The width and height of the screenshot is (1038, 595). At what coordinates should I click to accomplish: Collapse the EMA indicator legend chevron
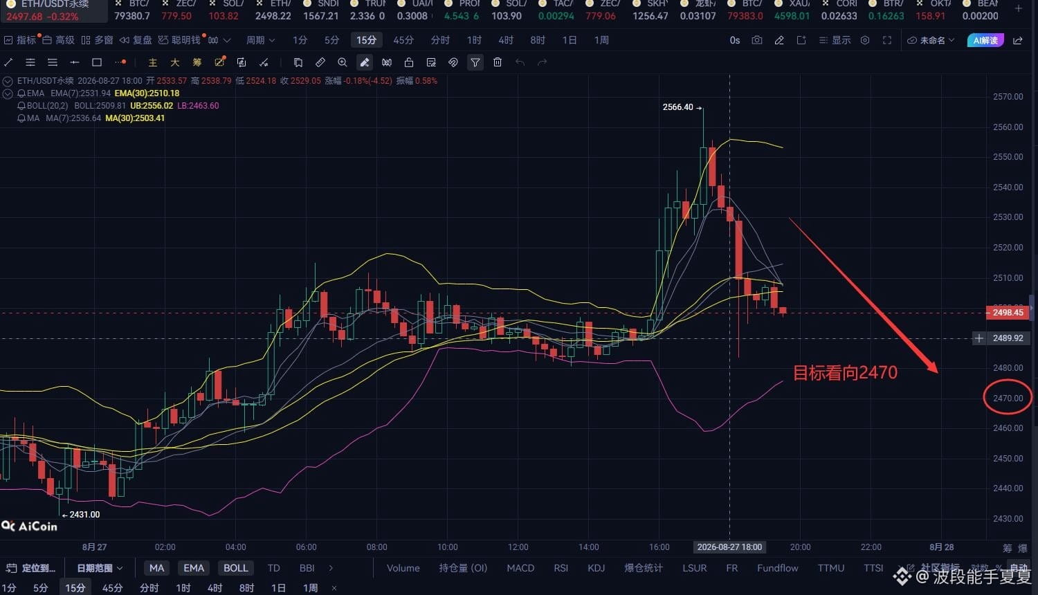click(8, 93)
